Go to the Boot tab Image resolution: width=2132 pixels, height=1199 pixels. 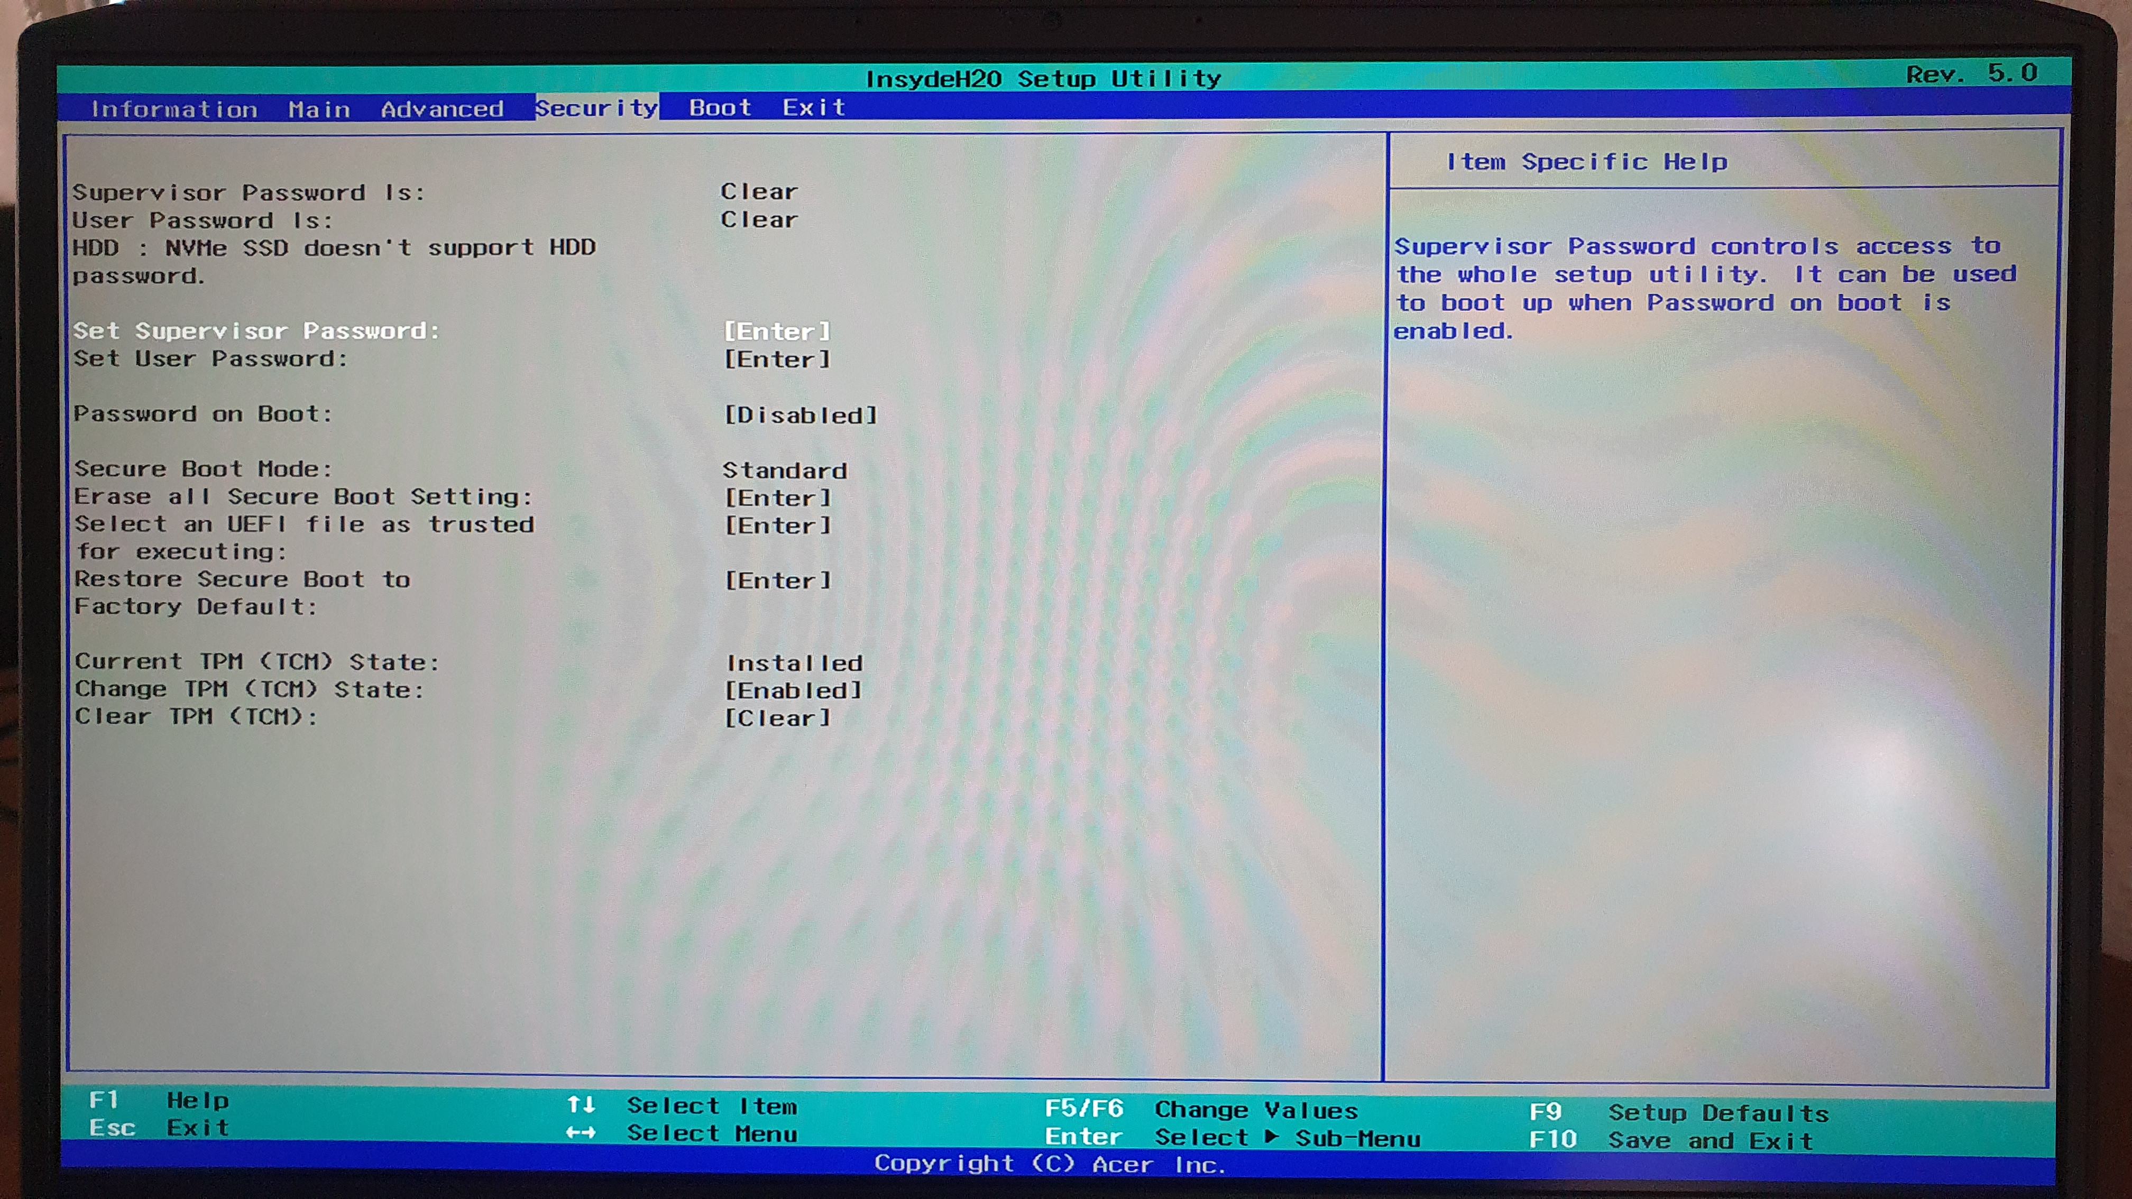click(720, 107)
